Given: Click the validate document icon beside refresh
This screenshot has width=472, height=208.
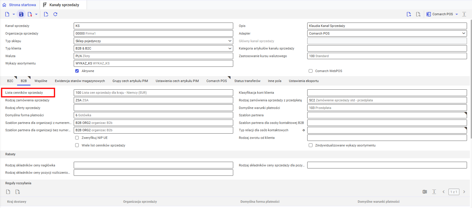Looking at the screenshot, I should [x=46, y=14].
